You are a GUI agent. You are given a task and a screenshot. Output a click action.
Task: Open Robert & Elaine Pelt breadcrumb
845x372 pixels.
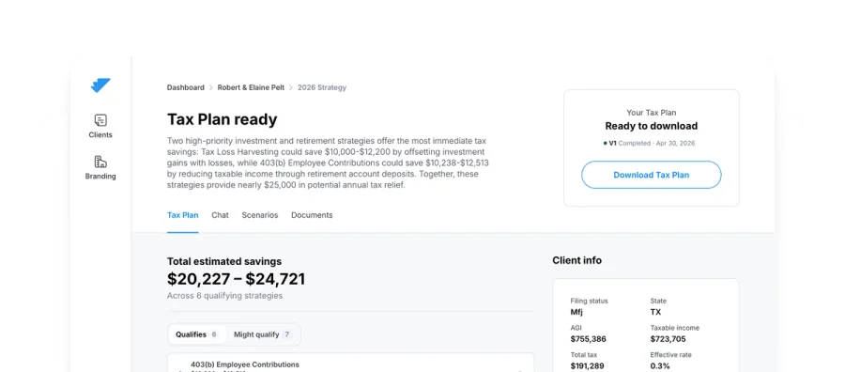pyautogui.click(x=251, y=87)
